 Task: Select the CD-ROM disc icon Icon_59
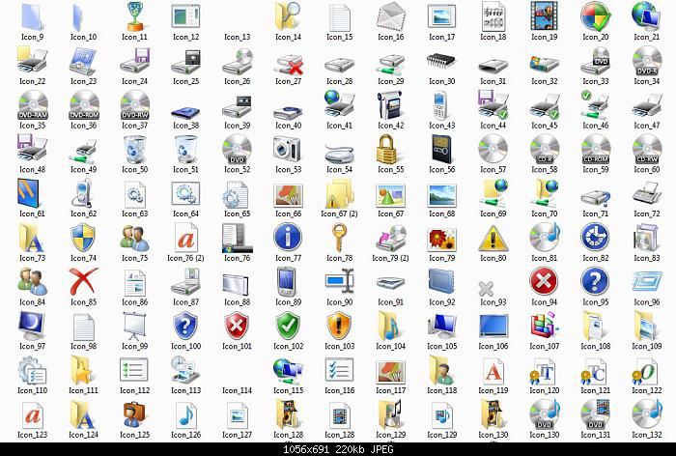tap(596, 150)
